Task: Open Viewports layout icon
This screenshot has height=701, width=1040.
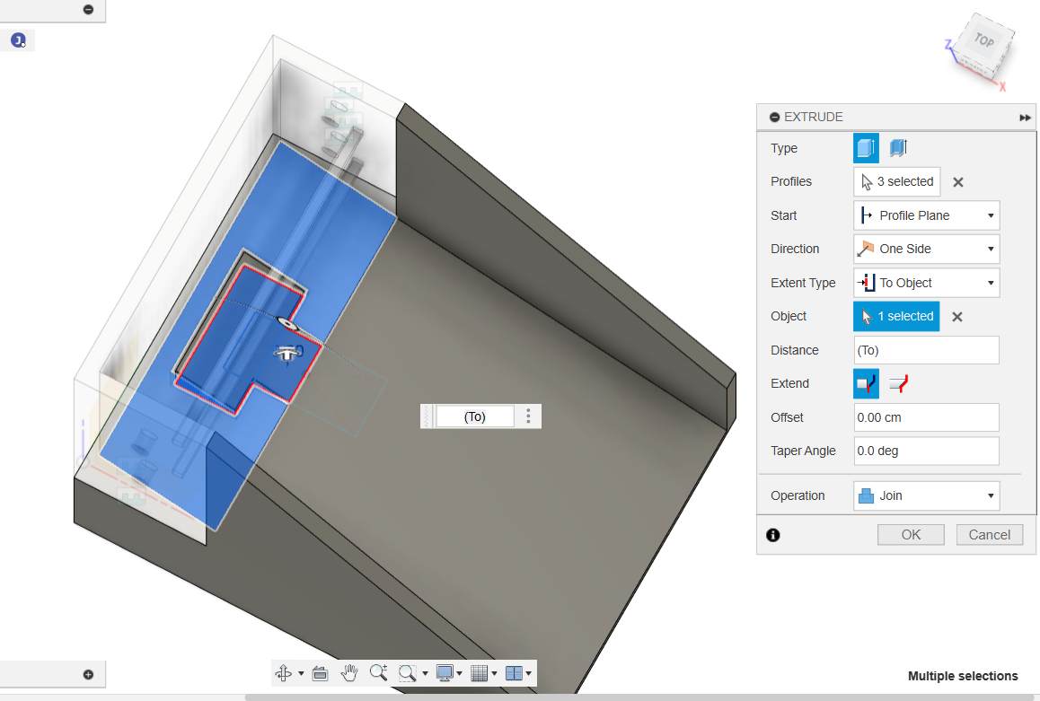Action: click(514, 673)
